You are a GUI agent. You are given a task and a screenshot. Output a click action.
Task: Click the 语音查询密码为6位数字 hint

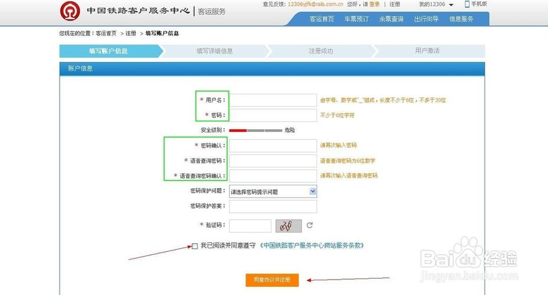pos(348,161)
